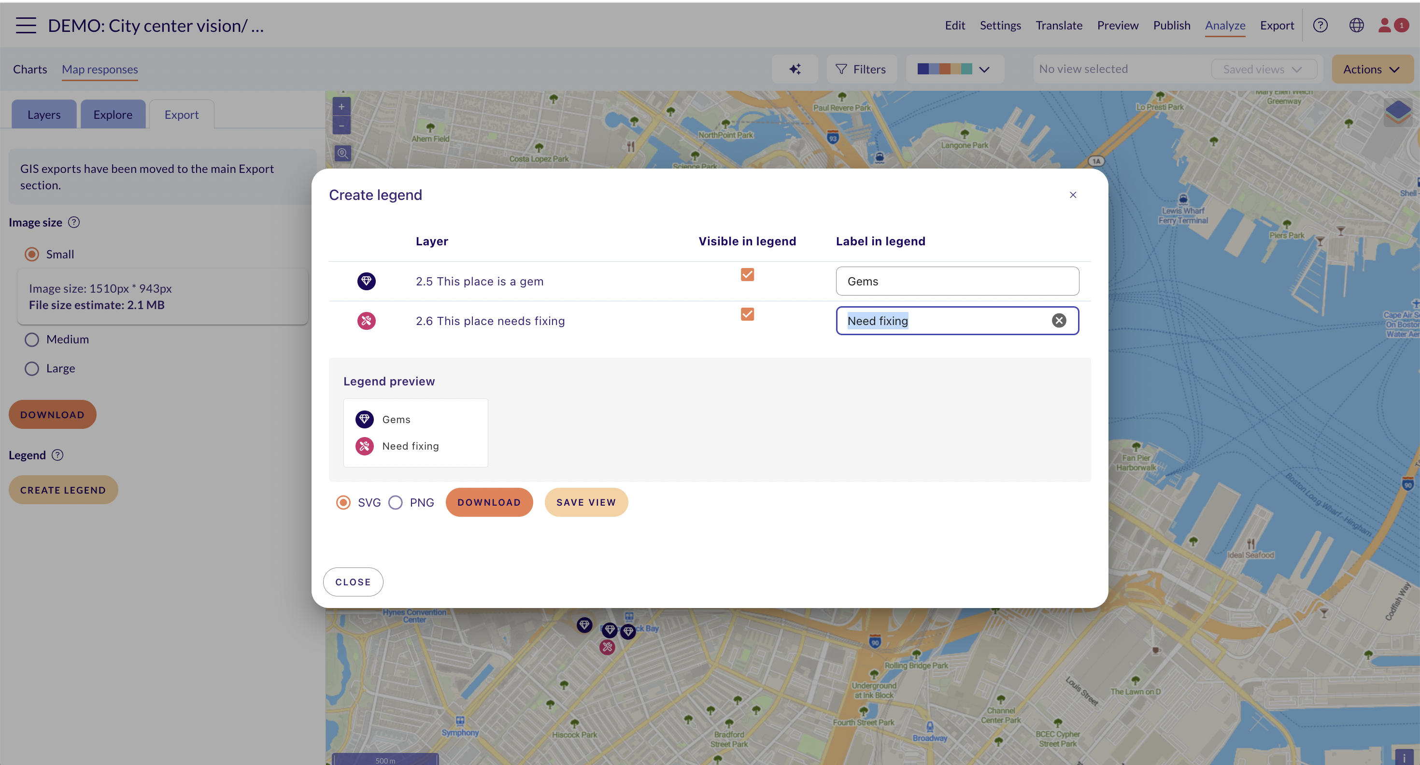Click the Create Legend button

pyautogui.click(x=63, y=490)
